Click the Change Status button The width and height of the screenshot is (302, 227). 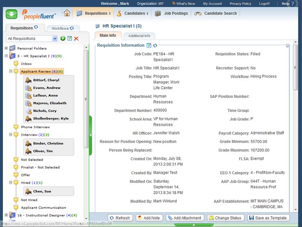[225, 218]
